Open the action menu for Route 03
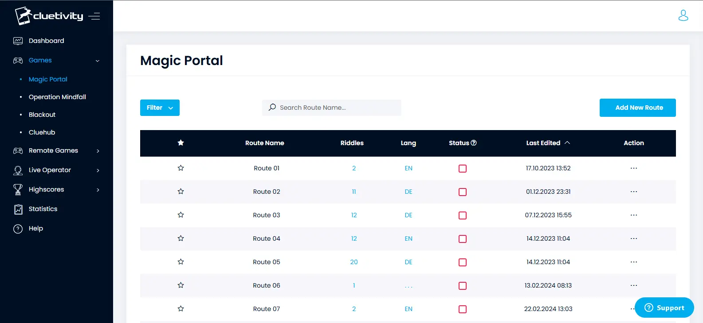The height and width of the screenshot is (323, 703). point(633,215)
